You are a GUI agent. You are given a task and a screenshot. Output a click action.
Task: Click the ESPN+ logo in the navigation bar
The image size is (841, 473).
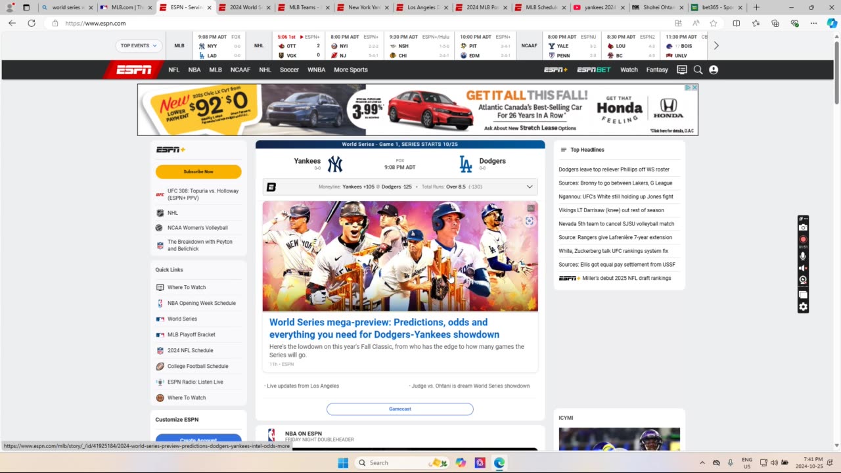pyautogui.click(x=555, y=70)
